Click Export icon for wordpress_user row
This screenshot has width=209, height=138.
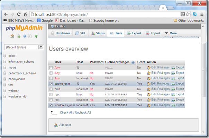173,105
